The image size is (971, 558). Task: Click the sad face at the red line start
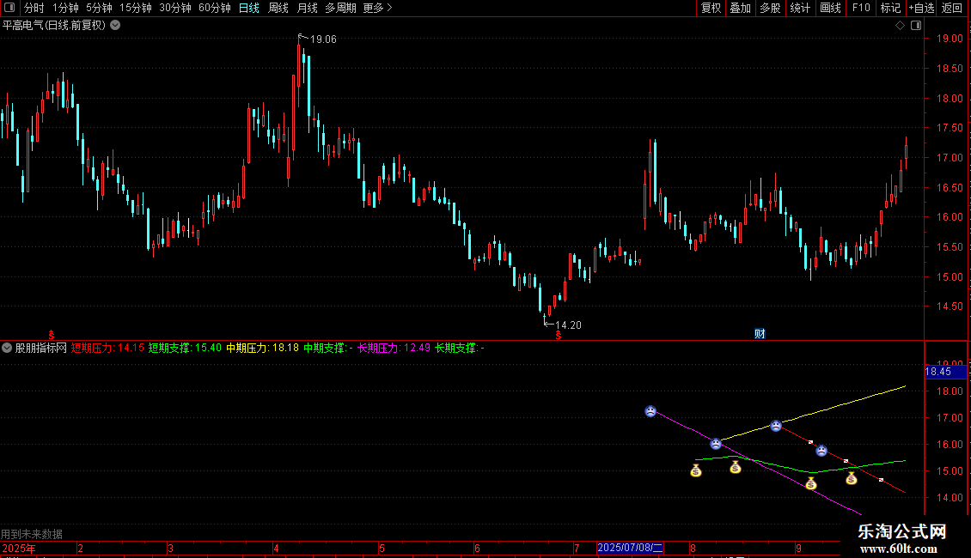(x=776, y=426)
